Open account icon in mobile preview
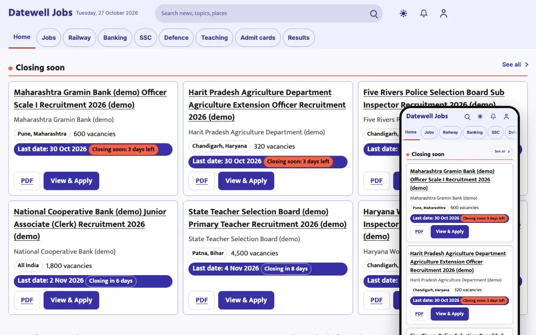Viewport: 536px width, 335px height. [x=506, y=117]
